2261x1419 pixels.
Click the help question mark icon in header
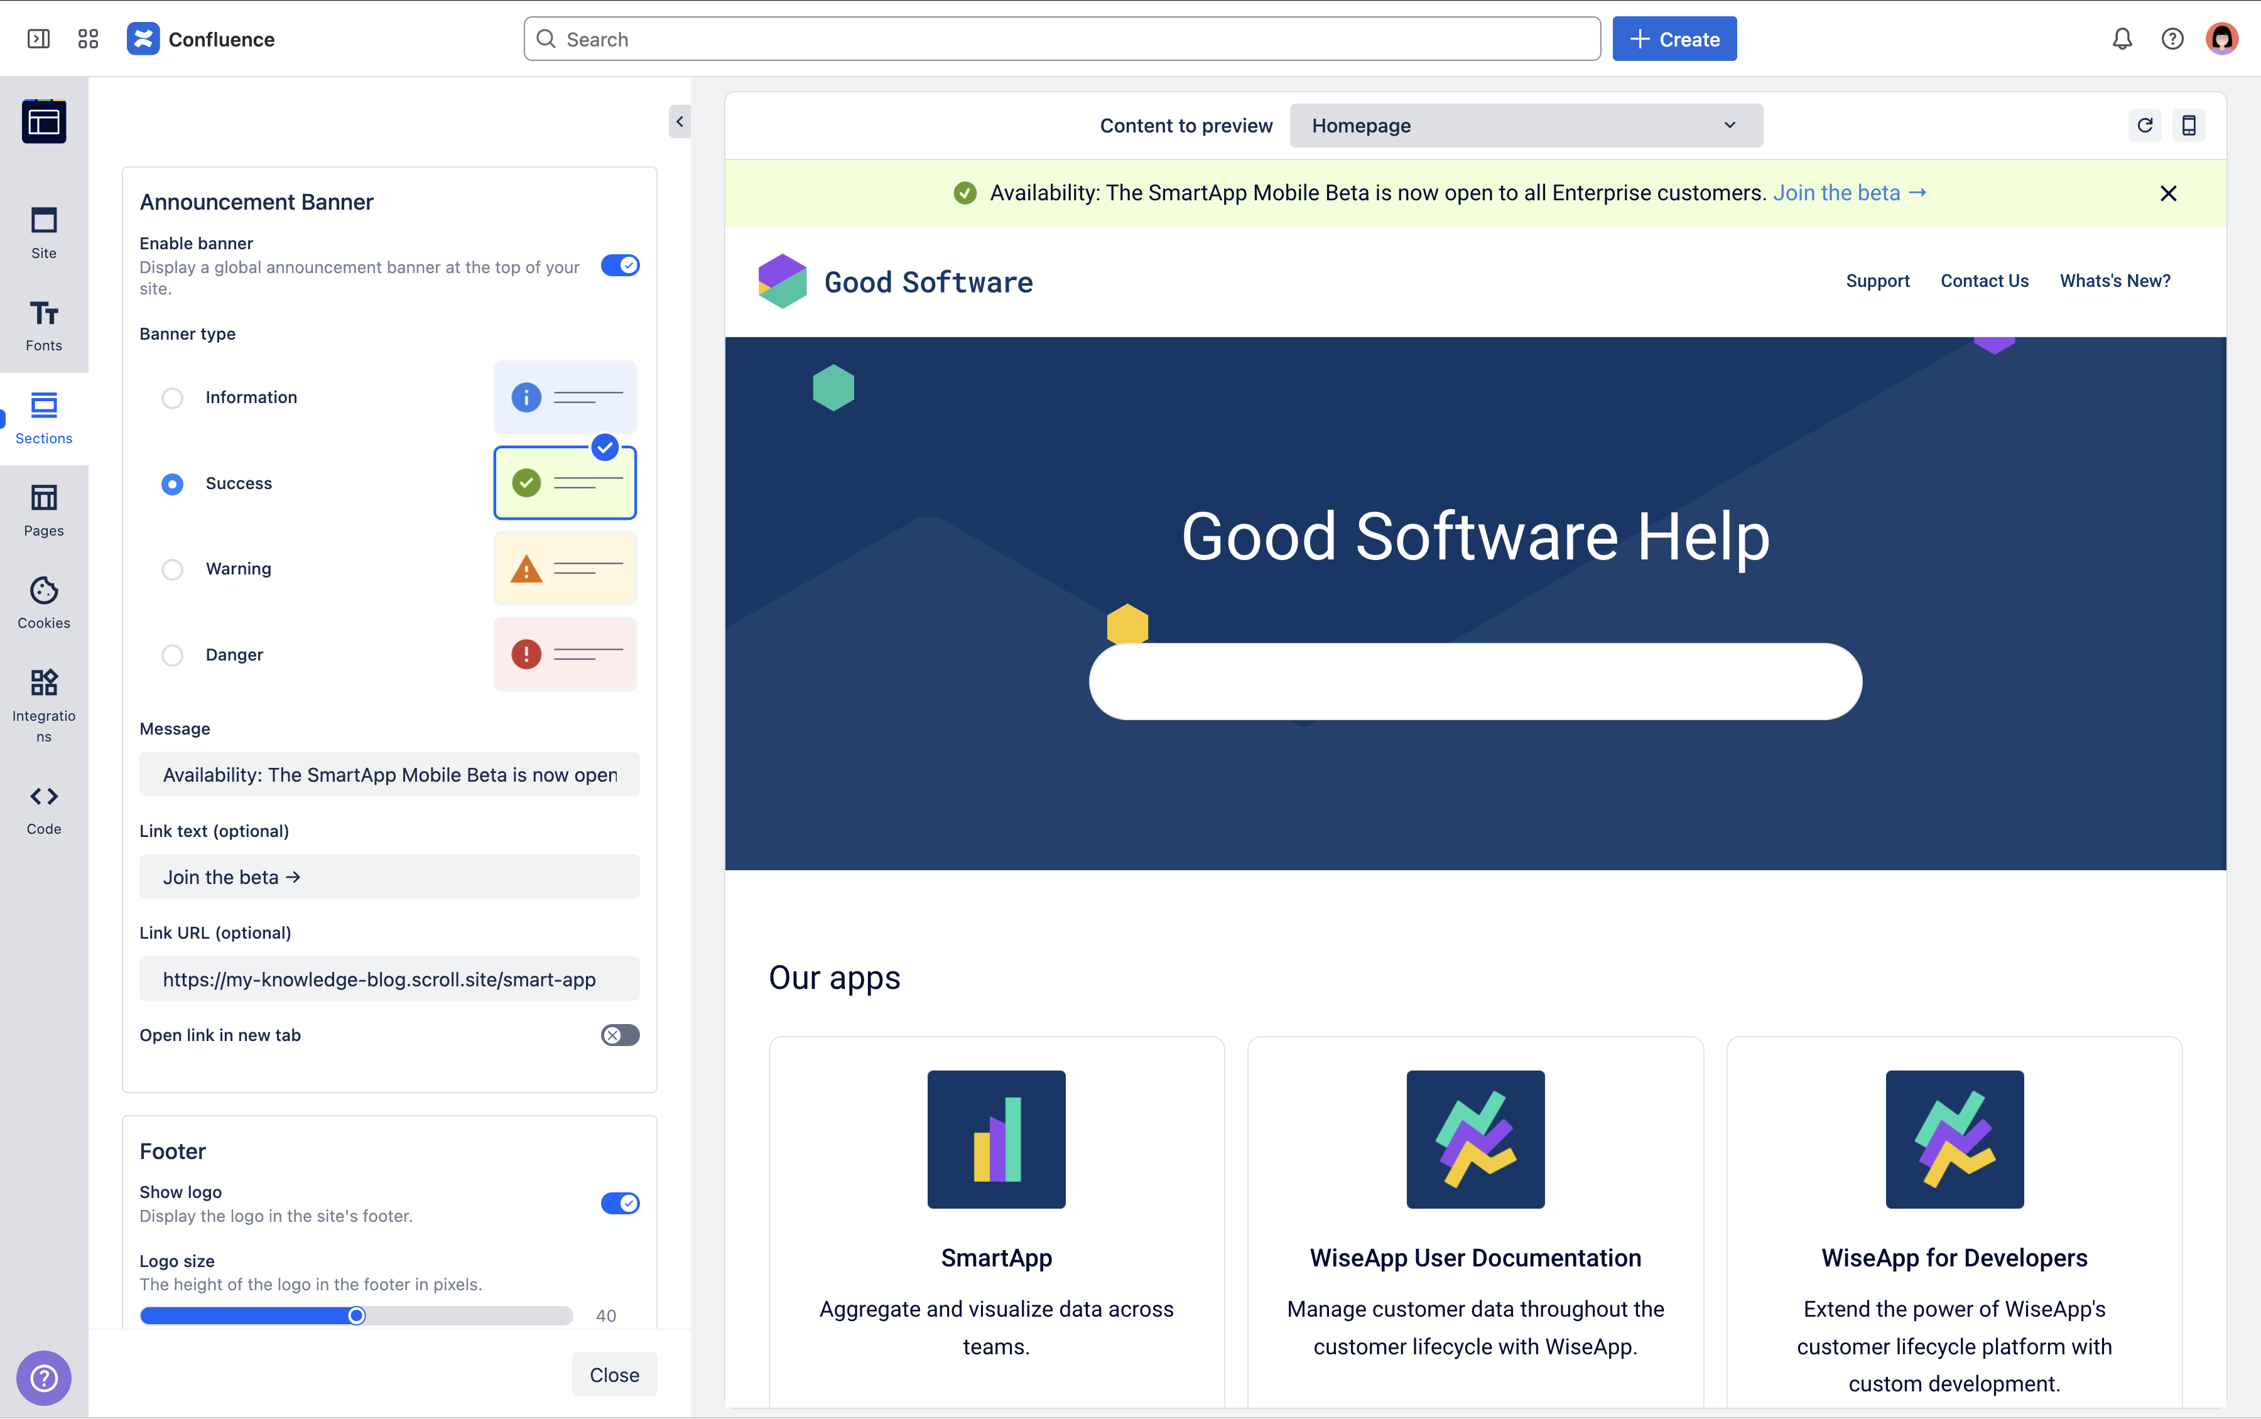click(x=2172, y=38)
